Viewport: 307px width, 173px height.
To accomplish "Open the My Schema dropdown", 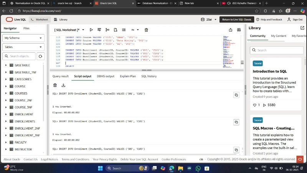I will (23, 38).
